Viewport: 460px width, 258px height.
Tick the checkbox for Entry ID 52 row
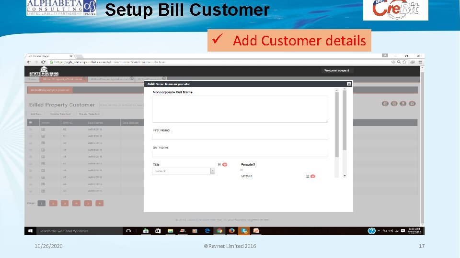tap(31, 129)
